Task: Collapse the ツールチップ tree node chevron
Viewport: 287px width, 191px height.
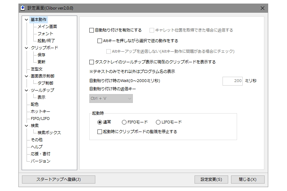Action: pos(26,90)
